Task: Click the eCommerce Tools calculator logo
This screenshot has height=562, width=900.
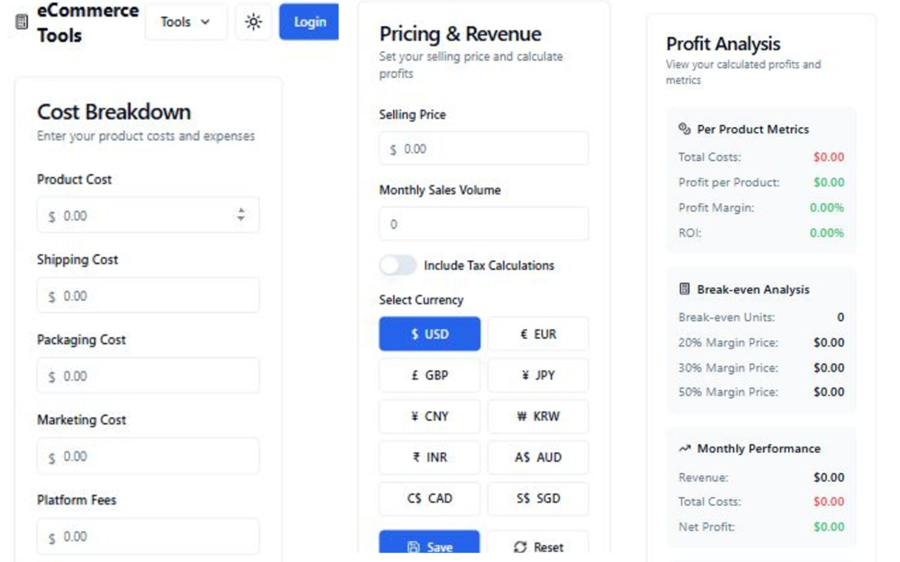Action: tap(21, 22)
